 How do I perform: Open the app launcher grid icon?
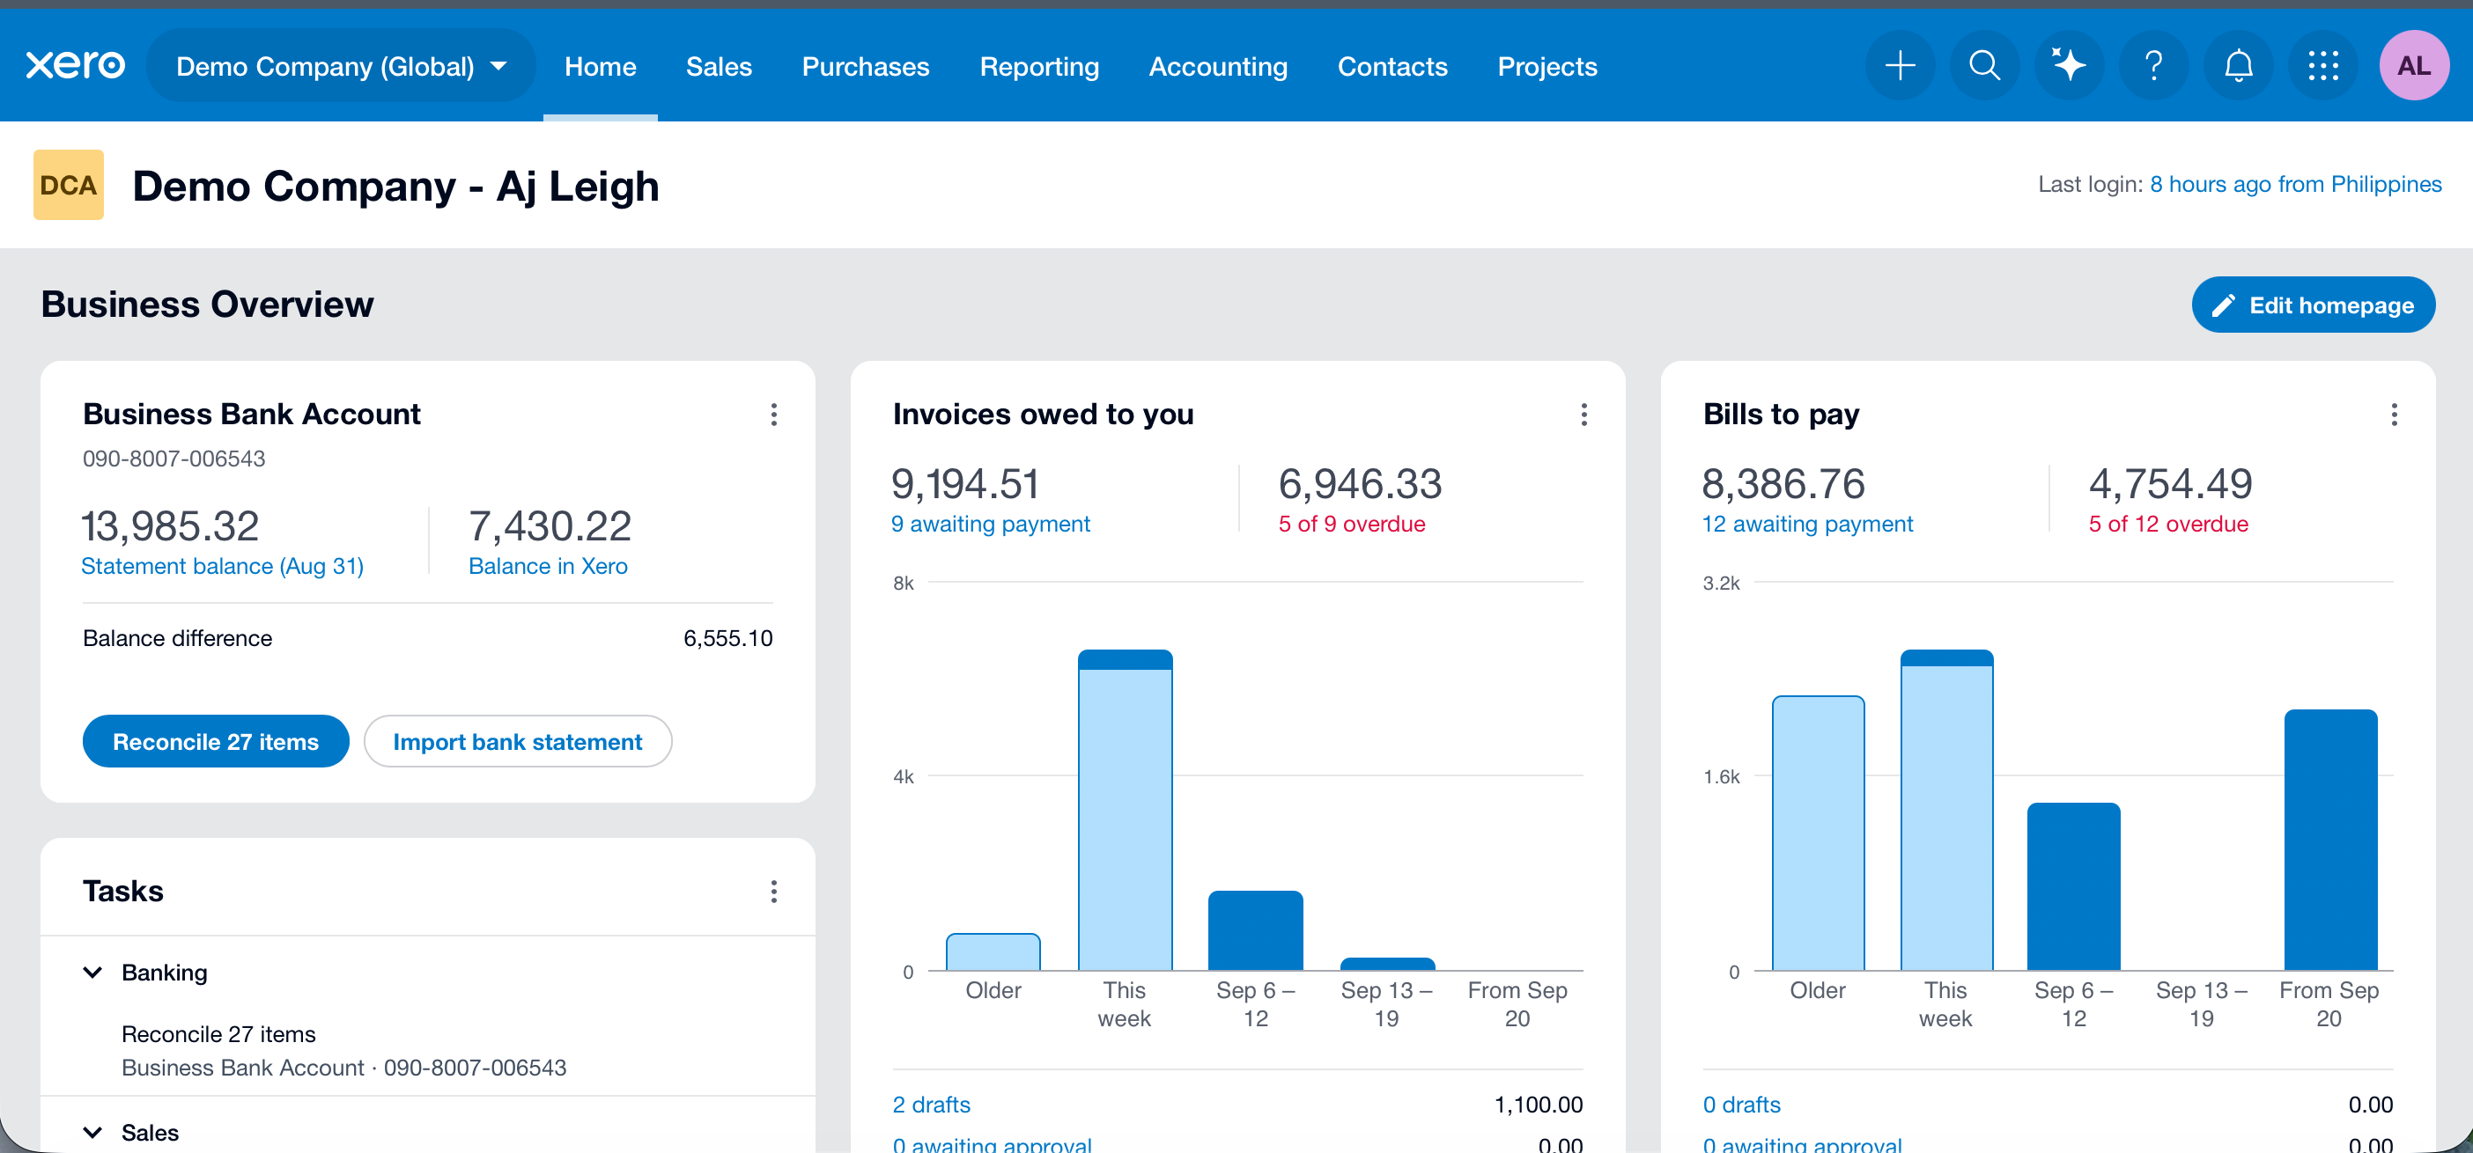2322,65
